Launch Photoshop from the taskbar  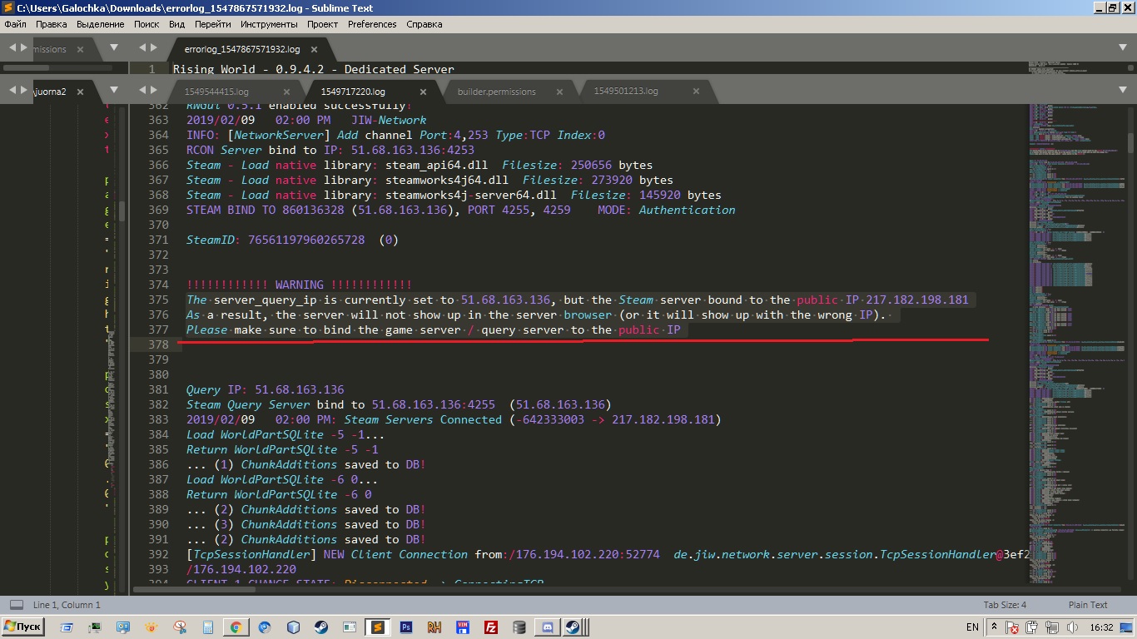coord(406,627)
